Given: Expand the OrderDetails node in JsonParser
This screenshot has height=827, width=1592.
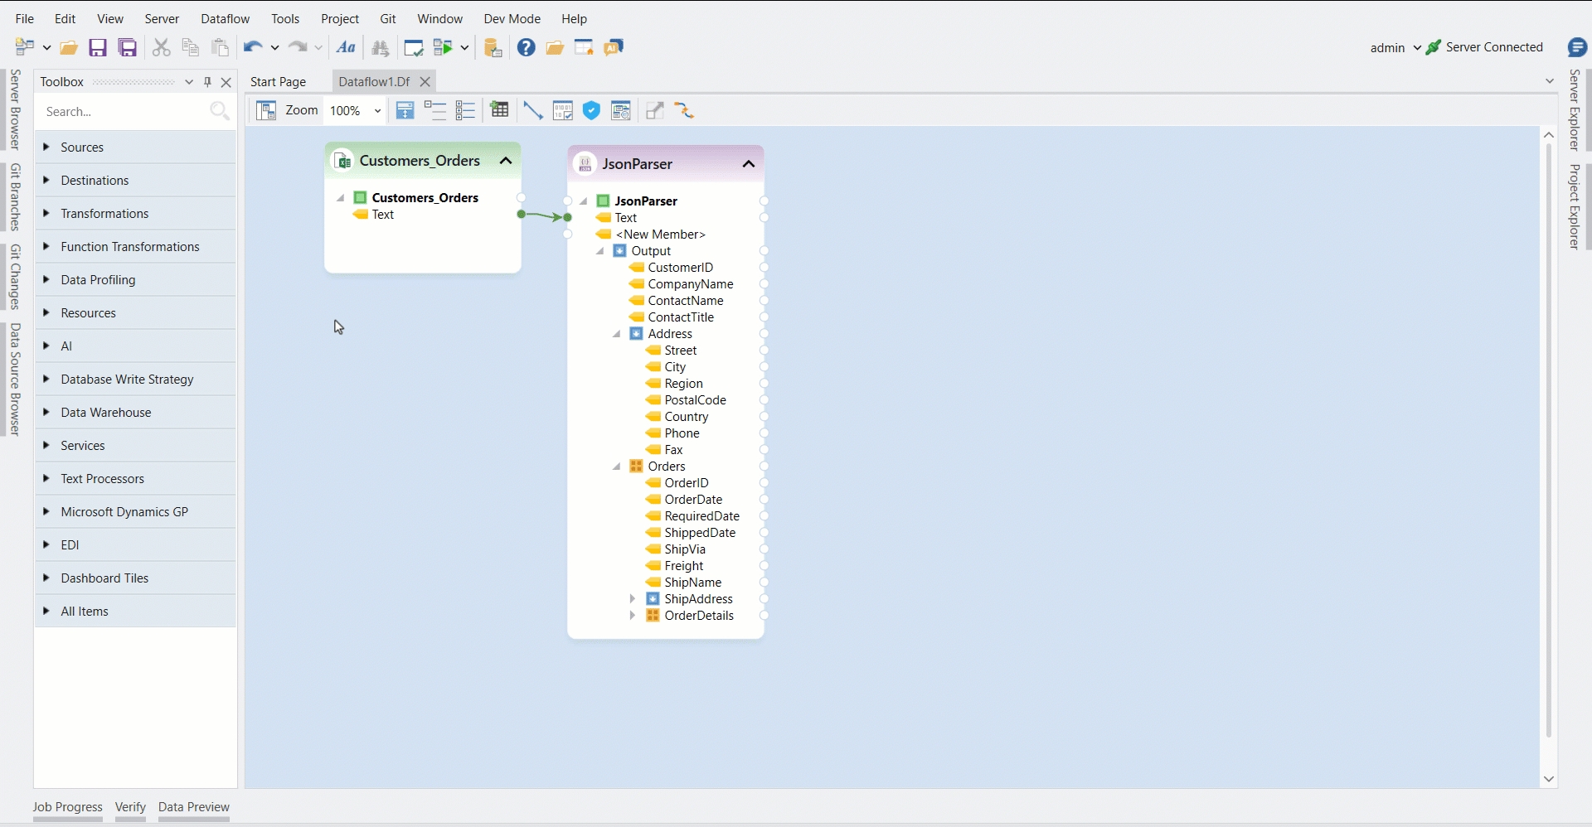Looking at the screenshot, I should (x=633, y=616).
